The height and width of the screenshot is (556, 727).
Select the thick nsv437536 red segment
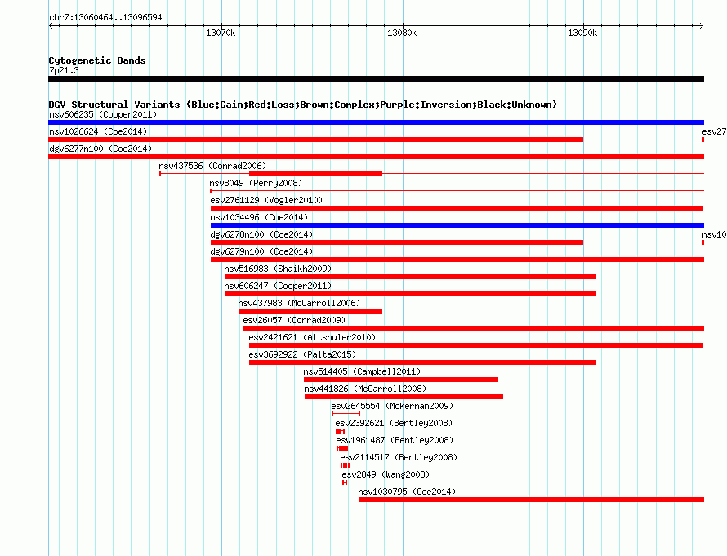(x=316, y=174)
